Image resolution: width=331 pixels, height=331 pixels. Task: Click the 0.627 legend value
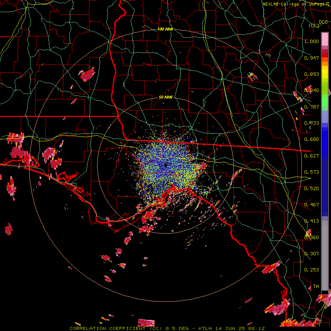point(312,156)
